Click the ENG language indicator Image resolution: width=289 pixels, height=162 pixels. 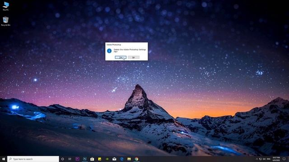[x=269, y=159]
